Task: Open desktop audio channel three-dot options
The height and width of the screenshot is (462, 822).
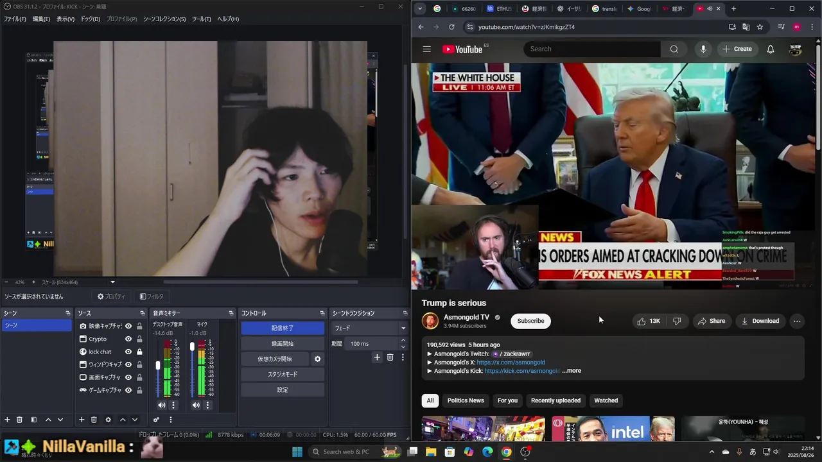Action: tap(173, 405)
